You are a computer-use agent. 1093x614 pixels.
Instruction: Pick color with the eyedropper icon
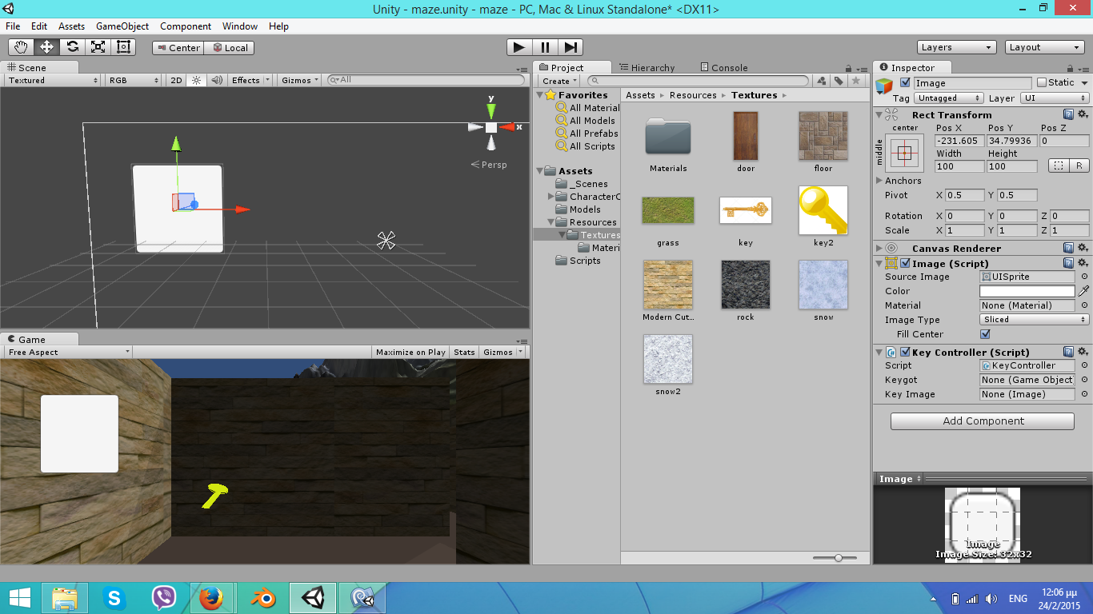[1084, 291]
